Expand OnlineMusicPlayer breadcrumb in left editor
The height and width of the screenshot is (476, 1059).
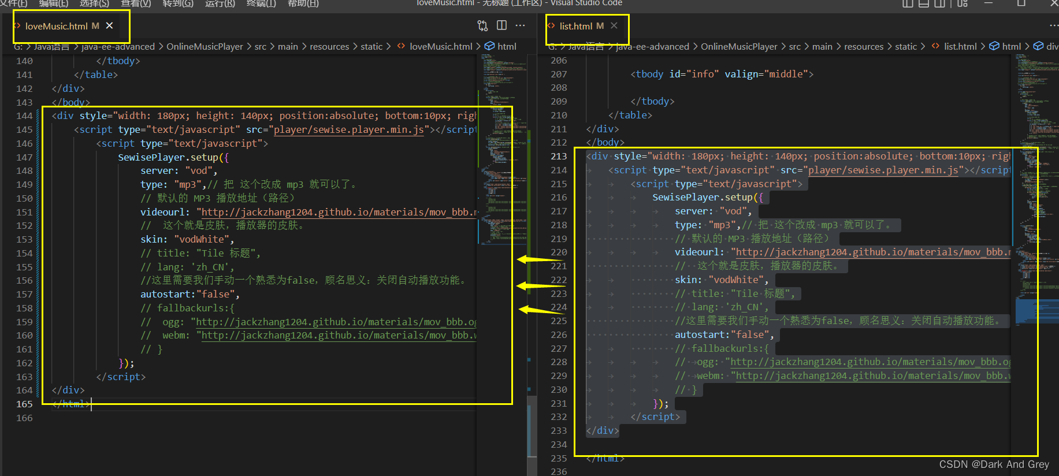205,46
